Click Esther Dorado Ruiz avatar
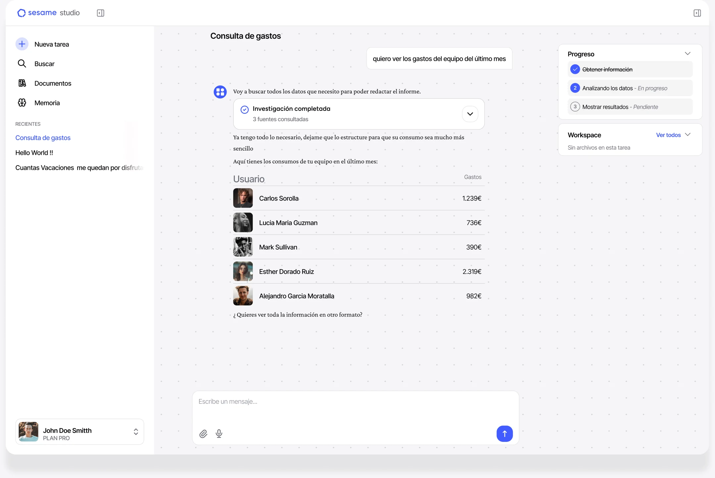This screenshot has width=715, height=478. (x=243, y=271)
